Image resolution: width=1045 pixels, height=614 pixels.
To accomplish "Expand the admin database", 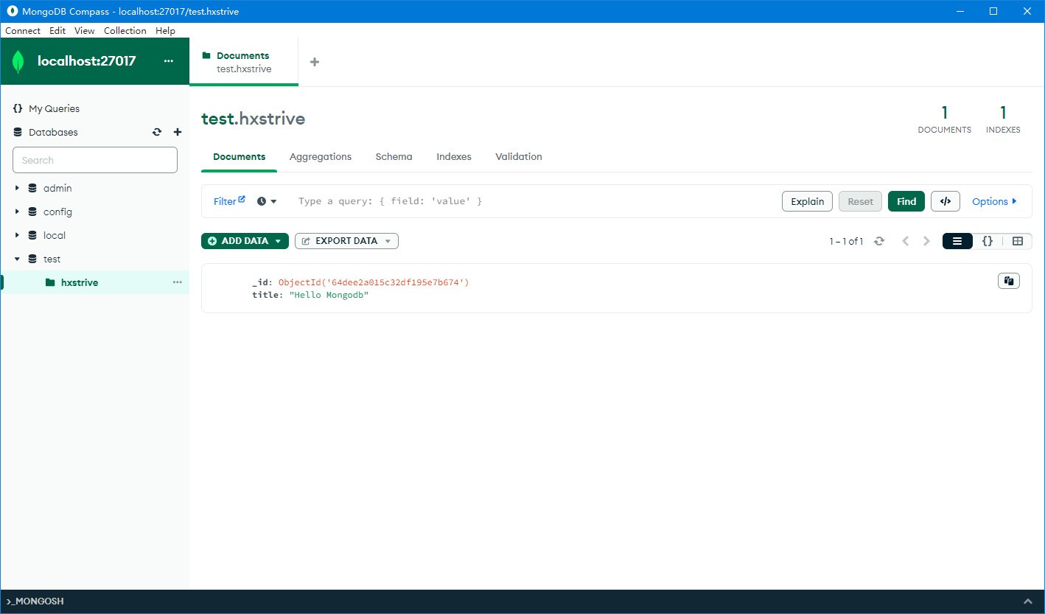I will click(17, 188).
